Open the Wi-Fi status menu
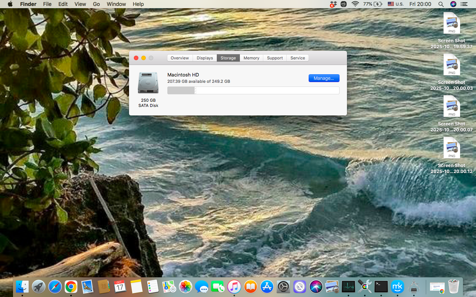This screenshot has height=297, width=476. tap(355, 4)
